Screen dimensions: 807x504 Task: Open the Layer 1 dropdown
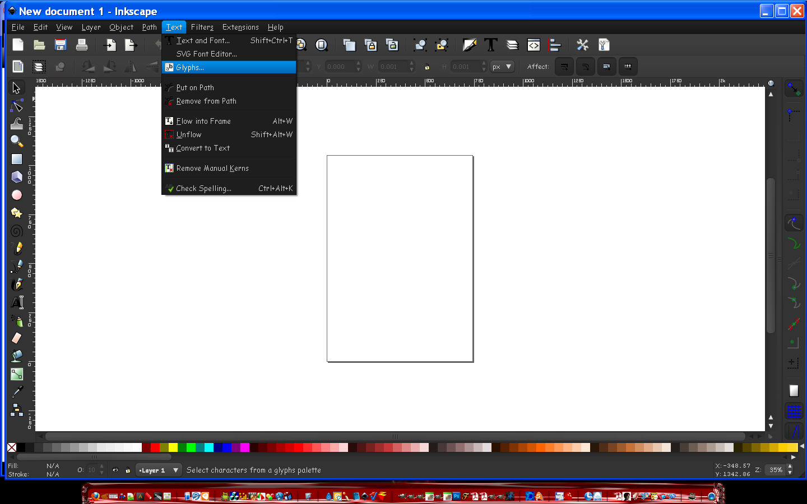(x=159, y=470)
